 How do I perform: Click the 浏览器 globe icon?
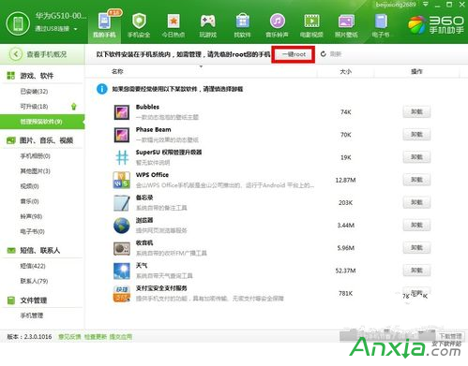pos(122,226)
